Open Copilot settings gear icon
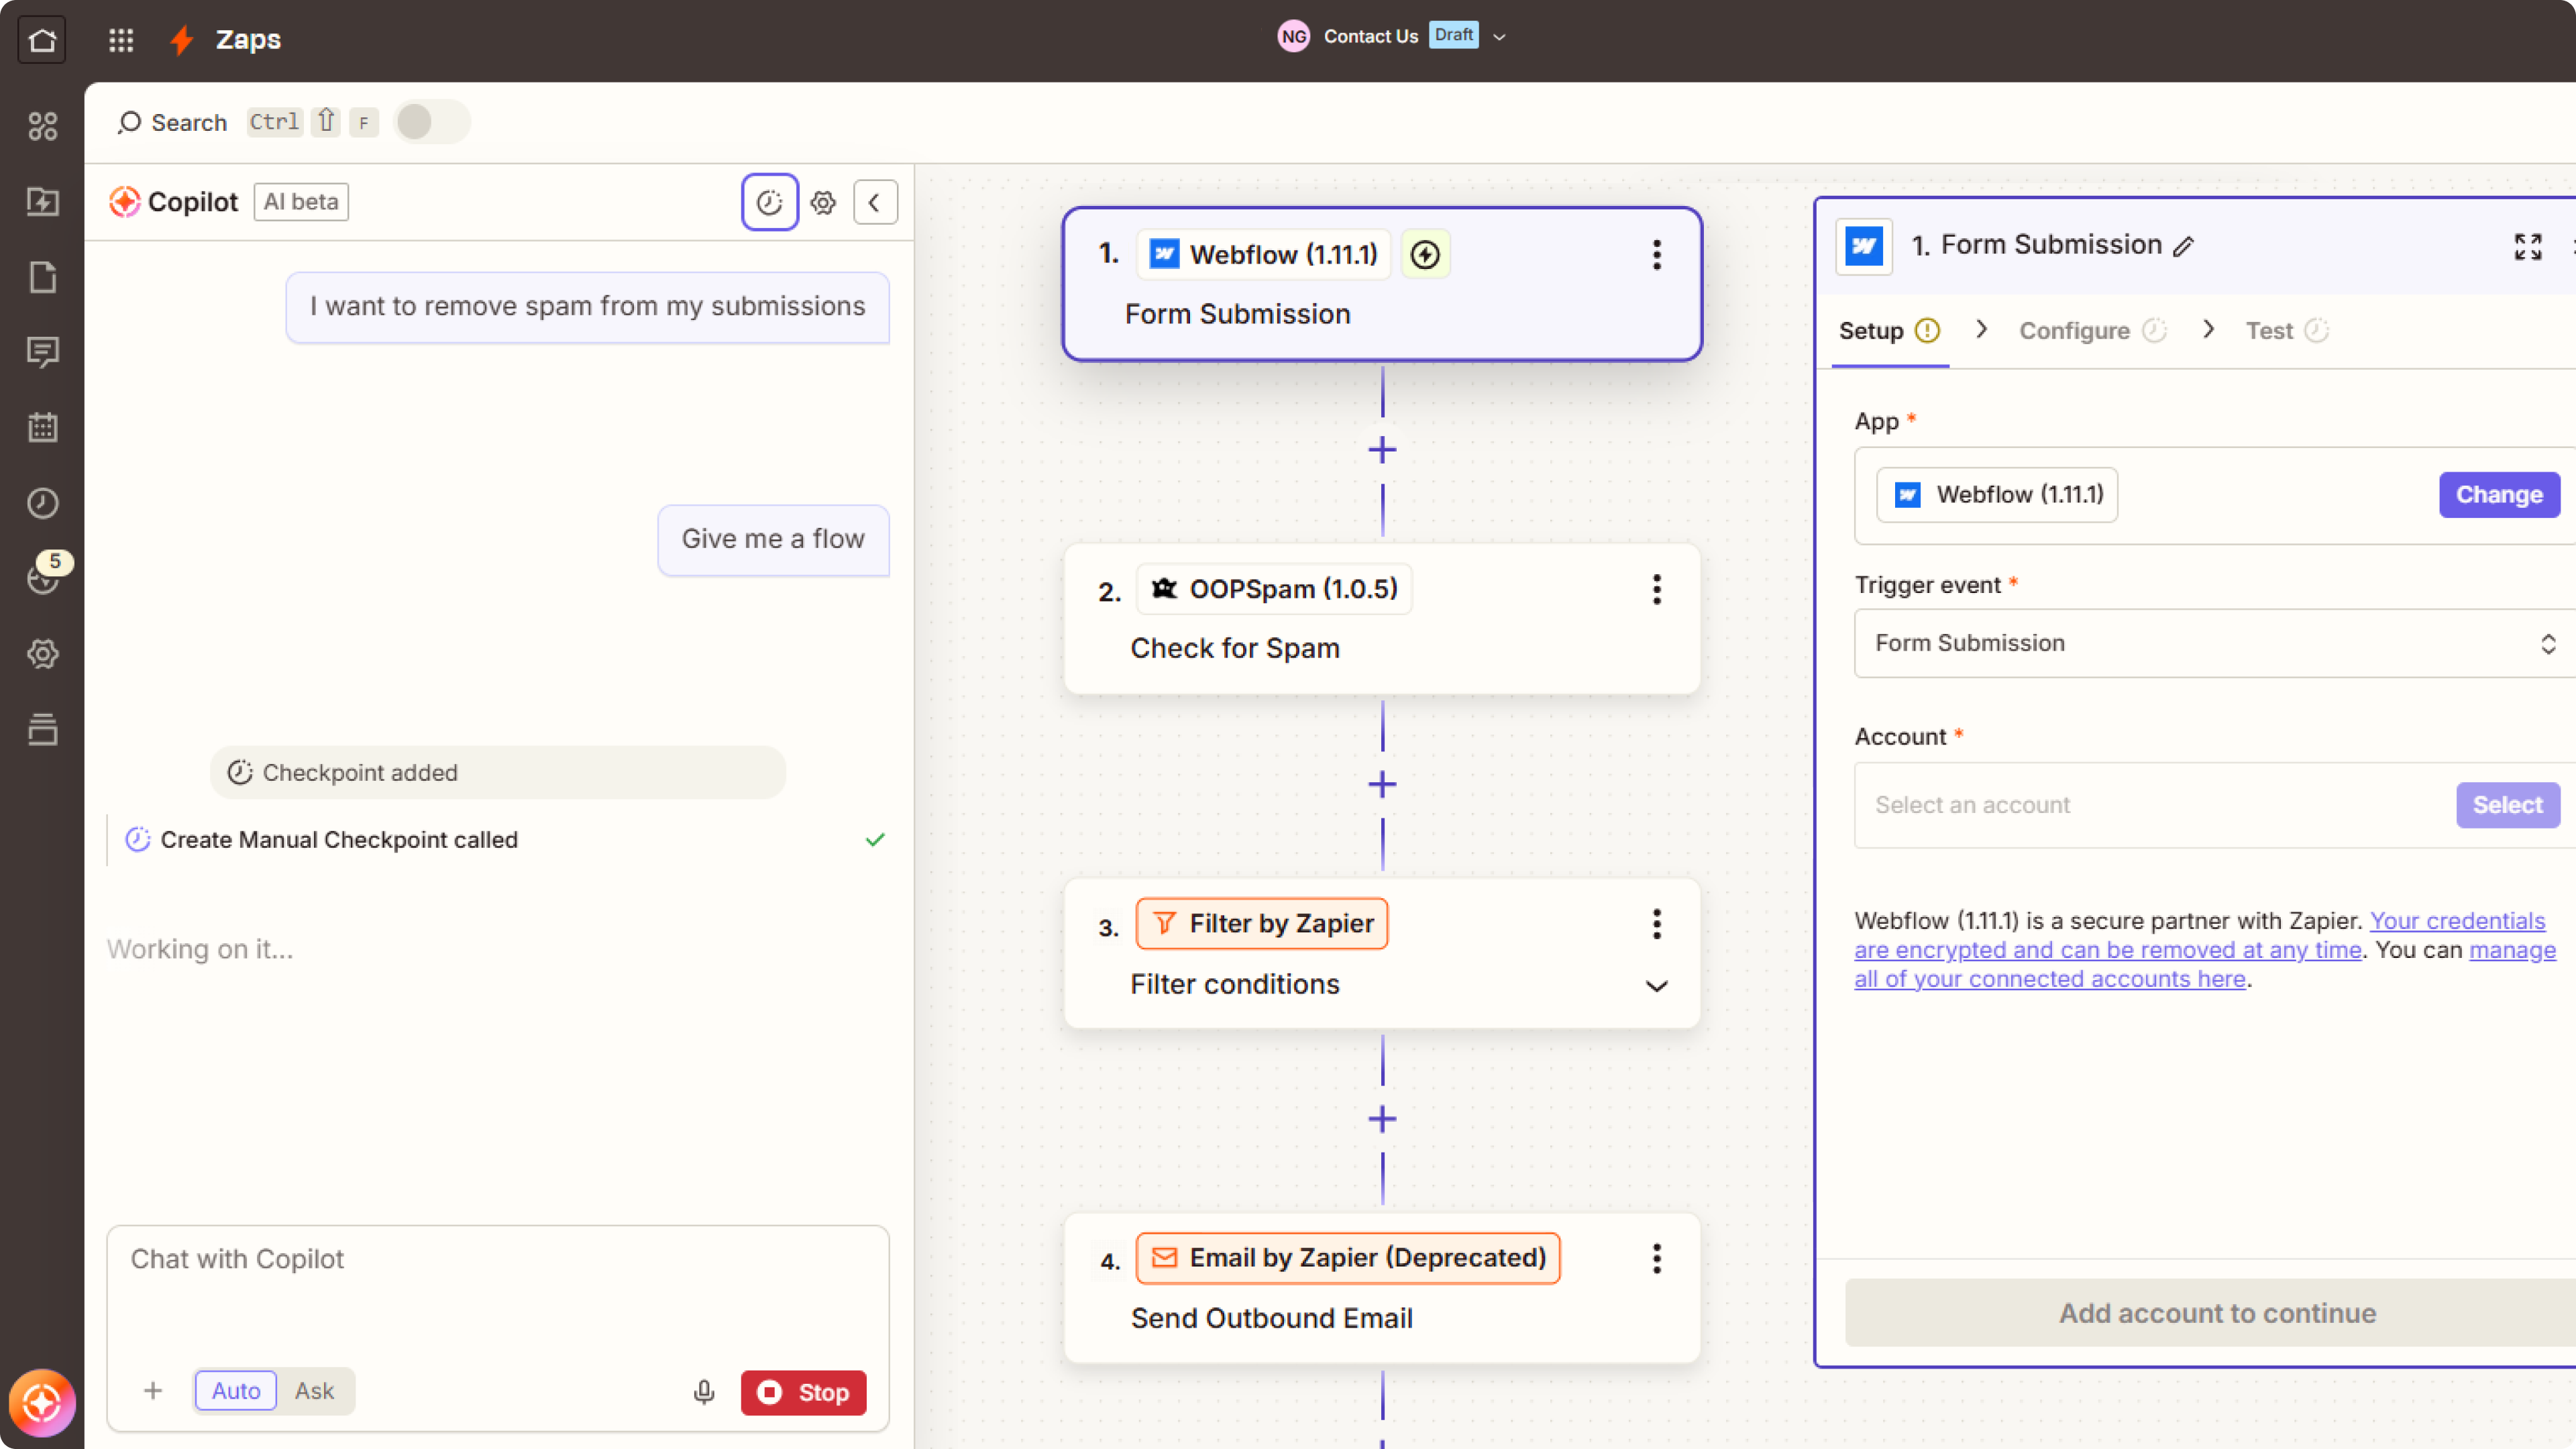This screenshot has width=2576, height=1449. point(823,203)
